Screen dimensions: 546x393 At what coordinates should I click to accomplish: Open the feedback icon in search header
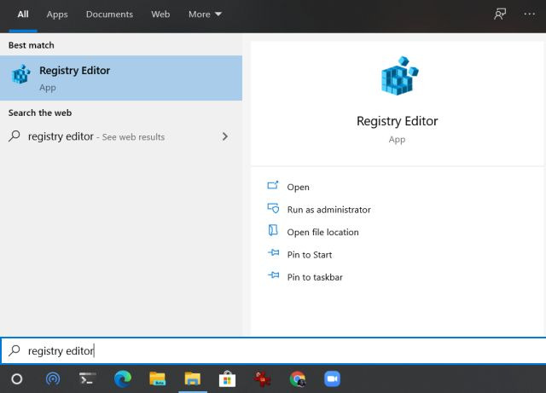point(500,14)
